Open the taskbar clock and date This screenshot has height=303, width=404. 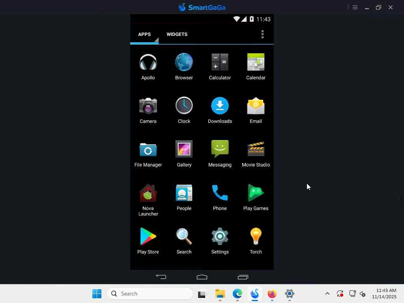(384, 294)
